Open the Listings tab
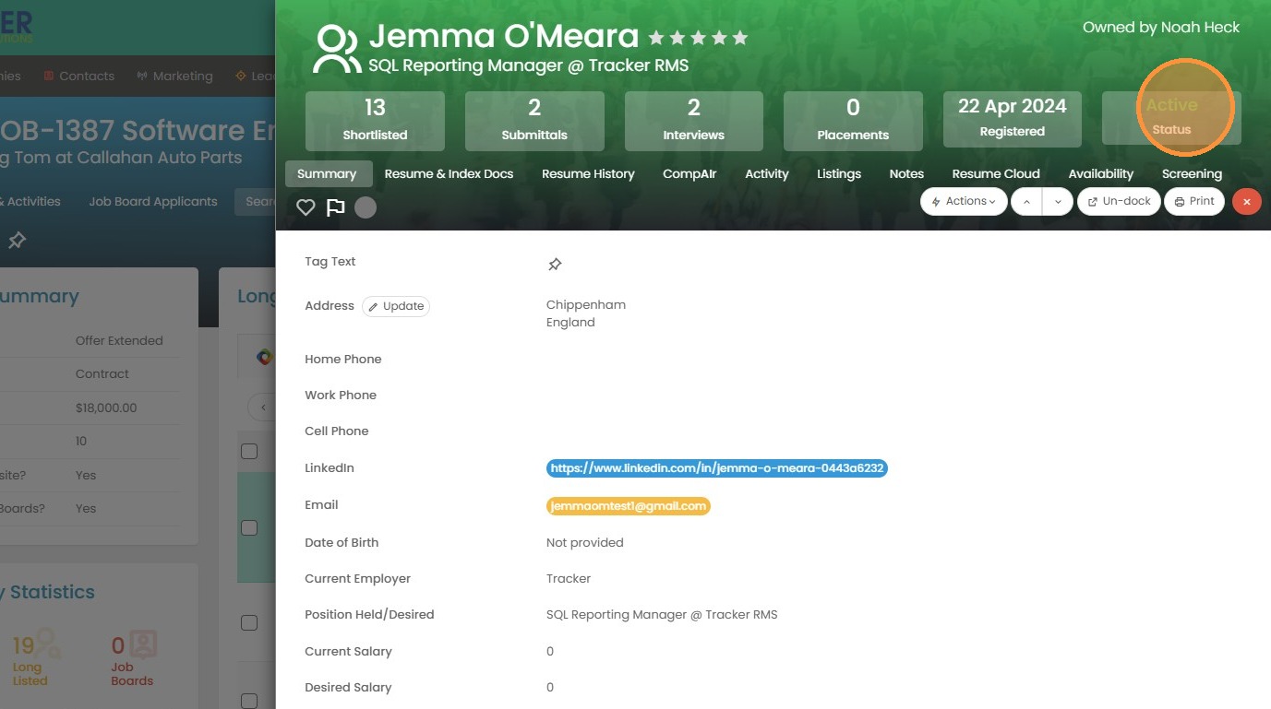Screen dimensions: 1271x709 click(839, 173)
